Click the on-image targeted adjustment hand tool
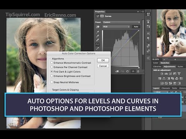Image resolution: width=186 pixels, height=139 pixels. pos(98,27)
